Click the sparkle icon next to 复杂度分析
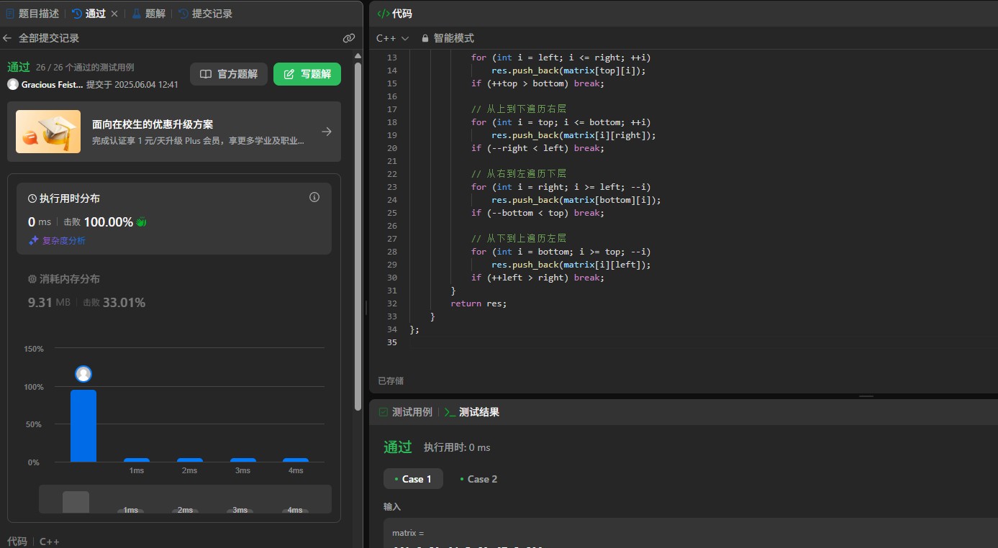Screen dimensions: 998x548 coord(33,241)
